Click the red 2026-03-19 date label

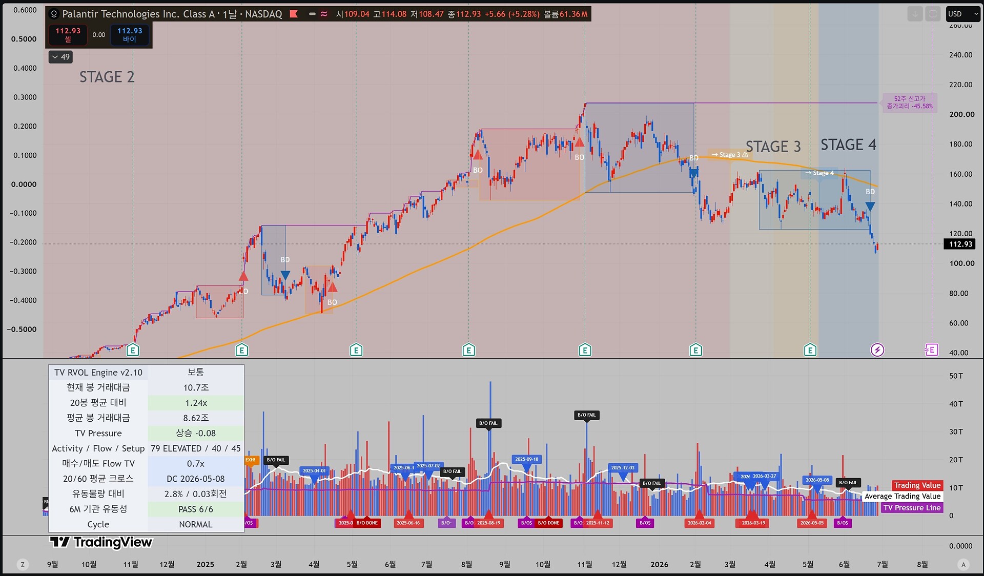point(754,523)
